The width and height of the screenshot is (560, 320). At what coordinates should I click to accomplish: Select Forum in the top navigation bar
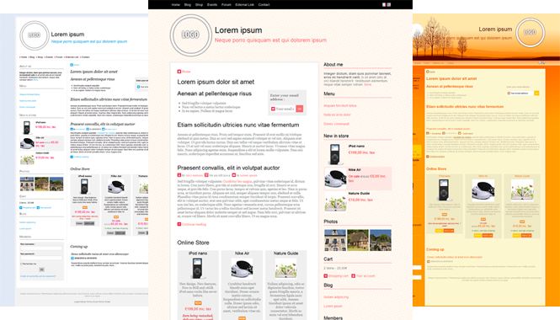tap(226, 5)
